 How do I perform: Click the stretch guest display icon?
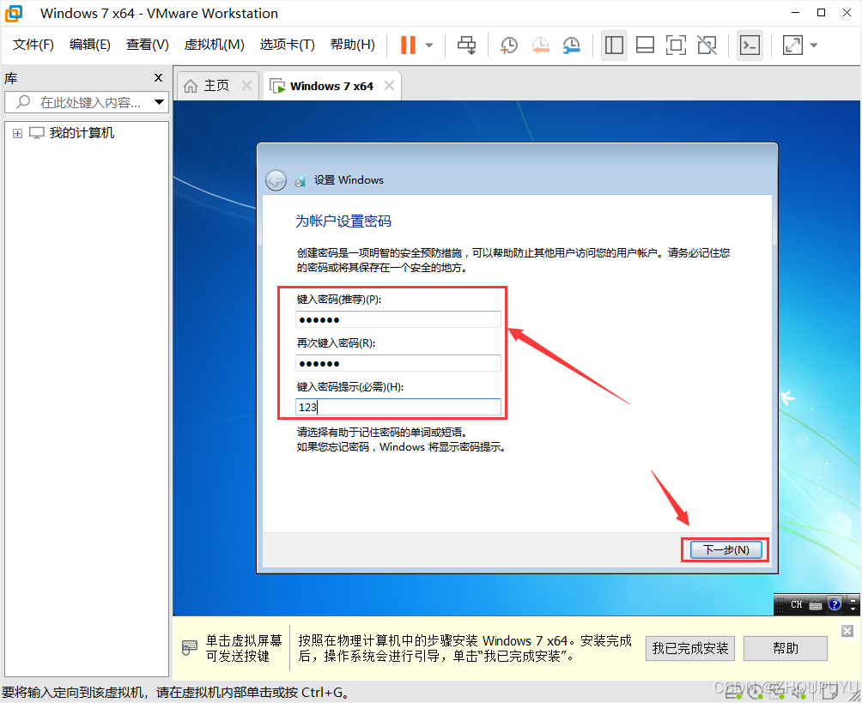point(792,45)
